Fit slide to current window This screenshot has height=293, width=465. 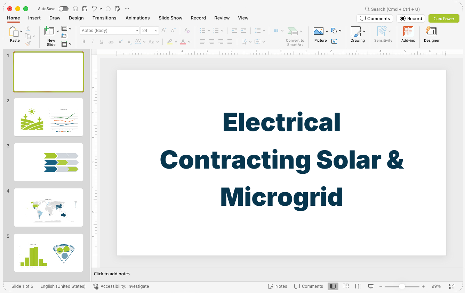coord(452,286)
